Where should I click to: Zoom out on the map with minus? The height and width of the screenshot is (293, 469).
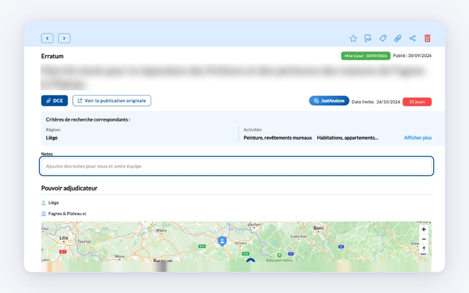[x=423, y=239]
